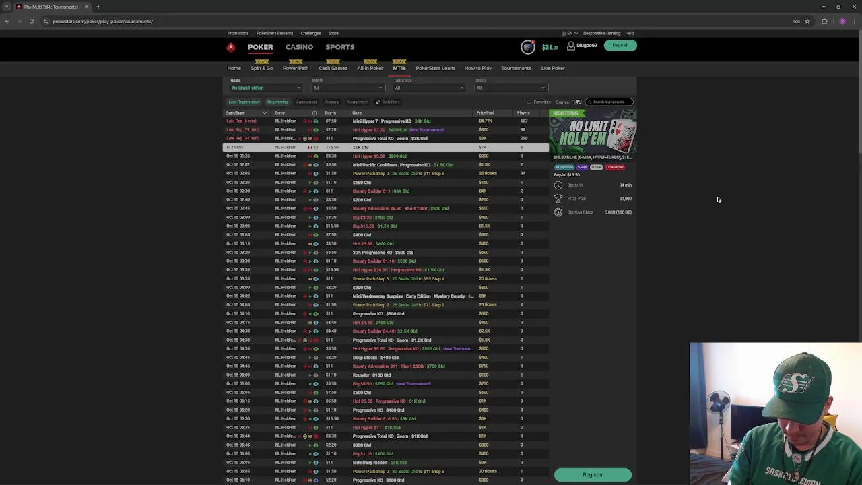
Task: Click the Search tournaments field
Action: pos(609,102)
